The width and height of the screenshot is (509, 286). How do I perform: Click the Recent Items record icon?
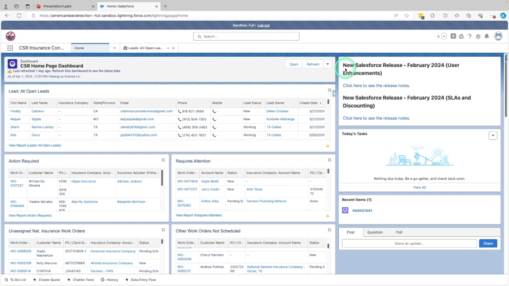(345, 210)
